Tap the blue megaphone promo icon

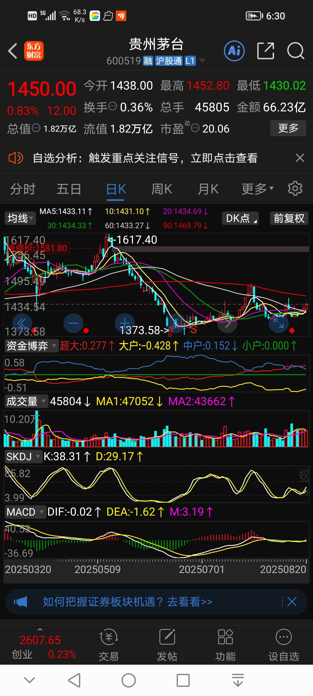coord(20,602)
